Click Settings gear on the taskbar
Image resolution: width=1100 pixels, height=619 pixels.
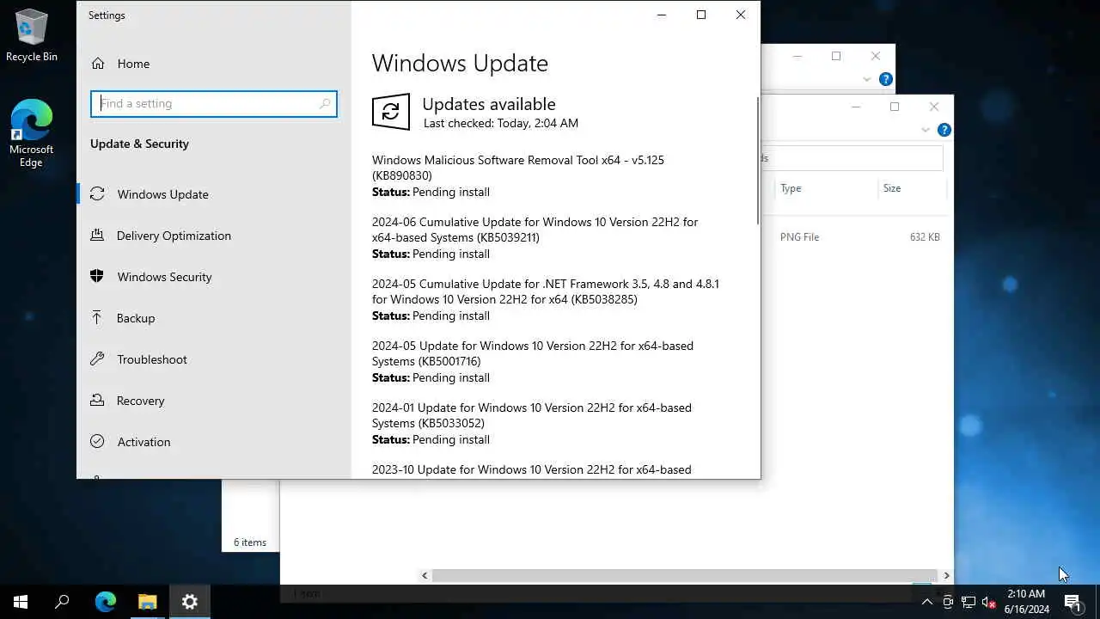tap(190, 602)
